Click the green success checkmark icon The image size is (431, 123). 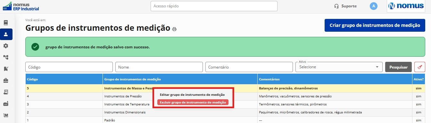coord(35,47)
